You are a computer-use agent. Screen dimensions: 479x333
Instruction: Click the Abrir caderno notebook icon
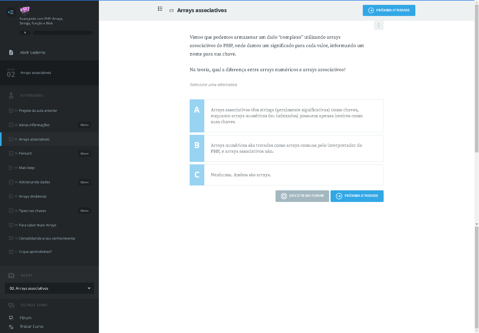(11, 53)
